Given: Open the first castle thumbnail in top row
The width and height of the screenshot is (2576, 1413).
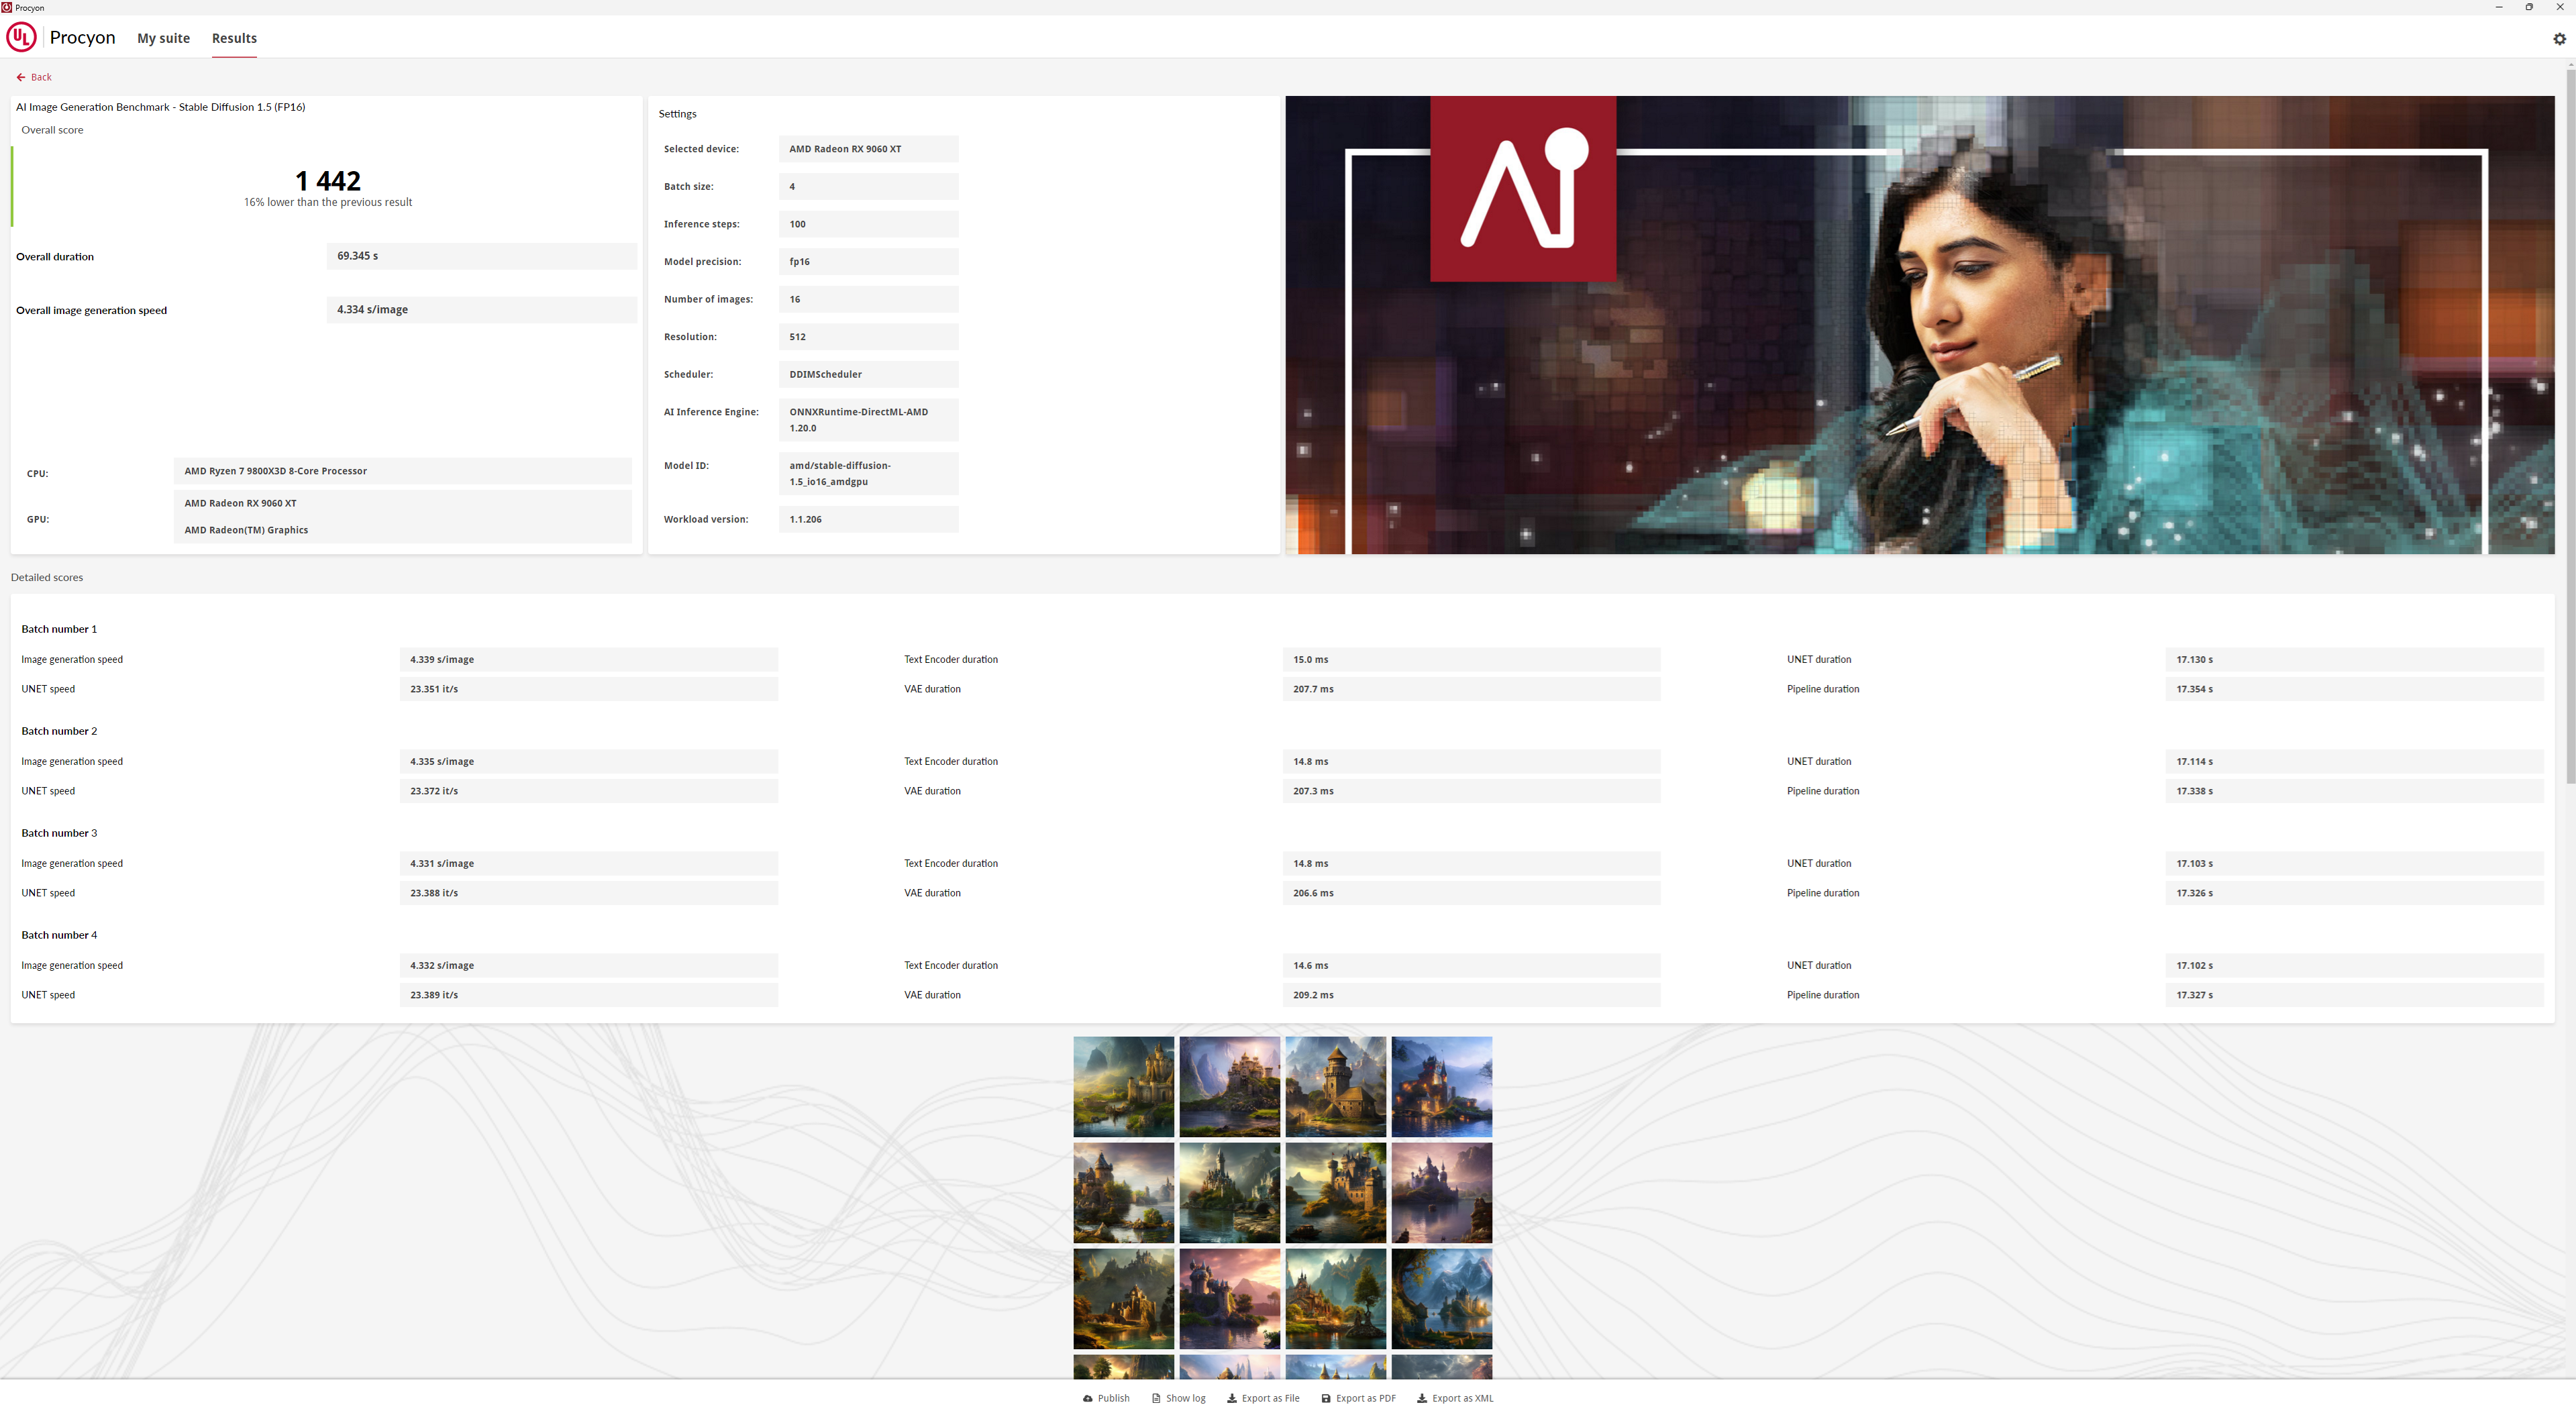Looking at the screenshot, I should pos(1123,1087).
